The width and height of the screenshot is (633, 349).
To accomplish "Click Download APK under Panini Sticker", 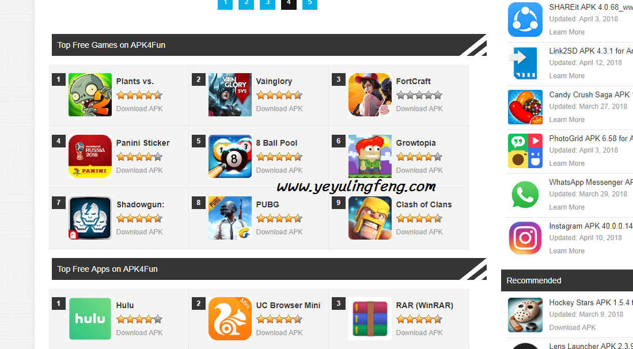I will (139, 170).
